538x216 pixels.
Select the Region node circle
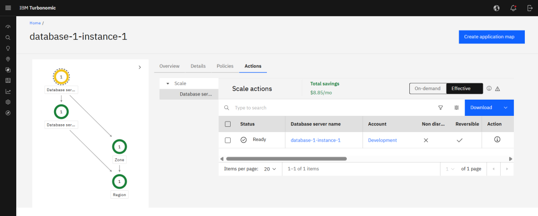[119, 182]
